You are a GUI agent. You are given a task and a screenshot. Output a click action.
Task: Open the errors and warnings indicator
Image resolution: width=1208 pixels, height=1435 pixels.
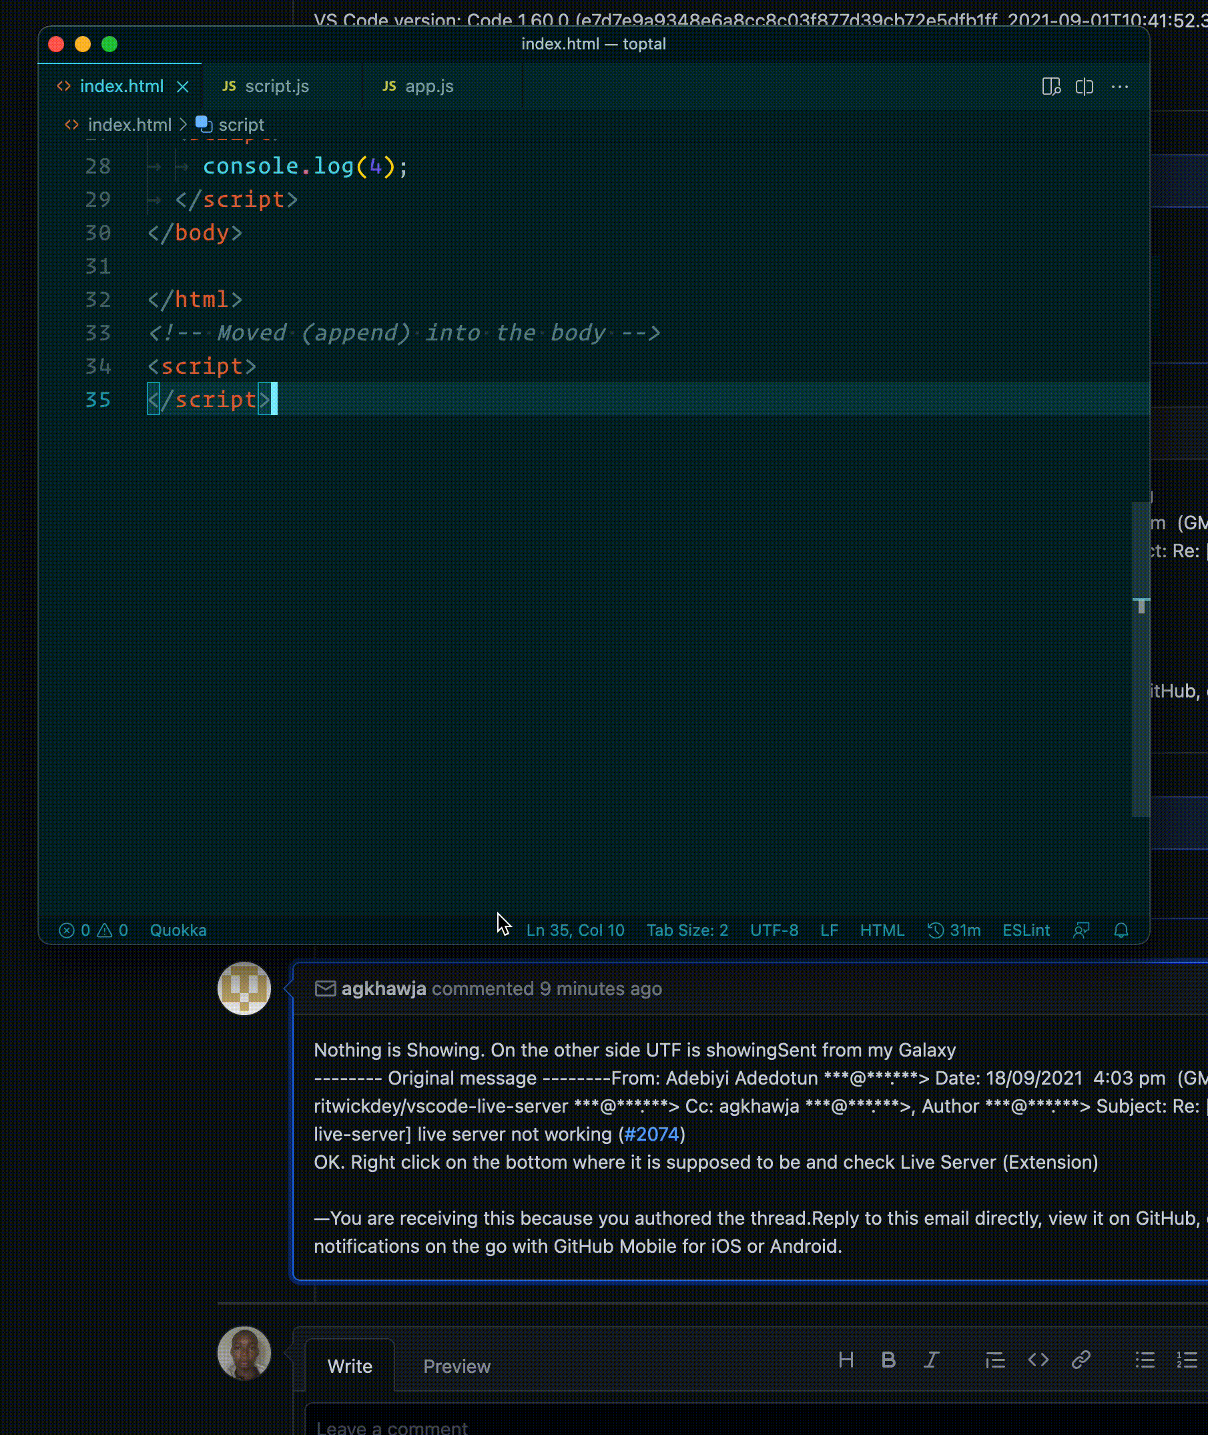click(x=94, y=930)
